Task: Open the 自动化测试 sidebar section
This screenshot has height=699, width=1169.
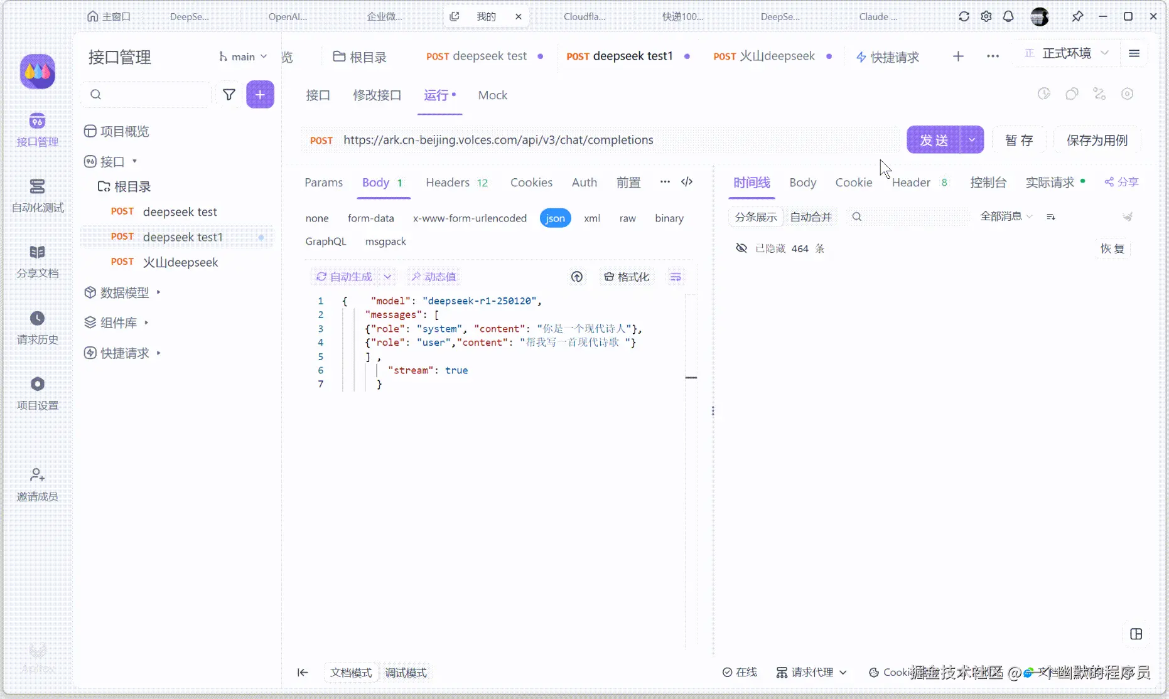Action: pos(38,196)
